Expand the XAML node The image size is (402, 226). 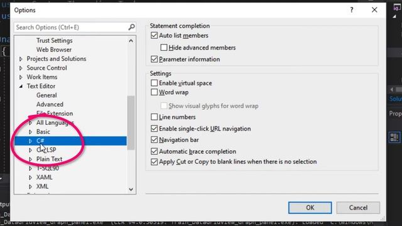(x=30, y=178)
